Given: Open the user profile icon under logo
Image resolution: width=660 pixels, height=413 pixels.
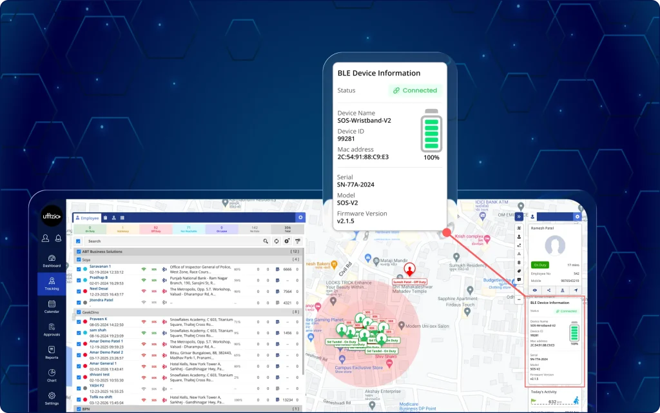Looking at the screenshot, I should point(46,238).
